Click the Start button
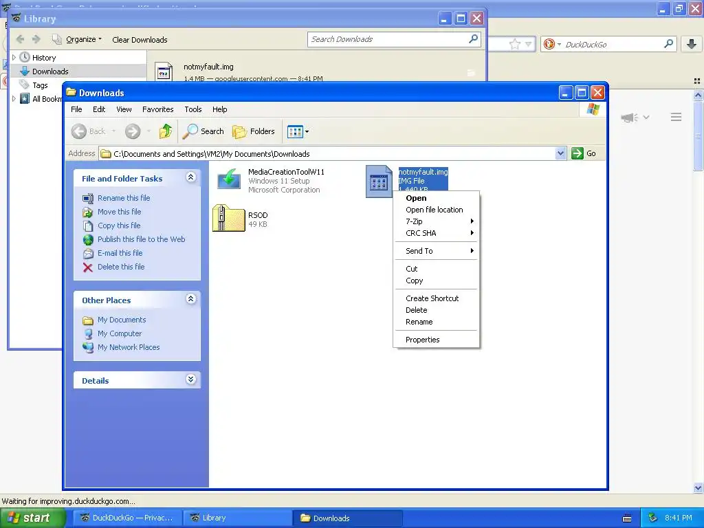The height and width of the screenshot is (528, 704). point(32,518)
